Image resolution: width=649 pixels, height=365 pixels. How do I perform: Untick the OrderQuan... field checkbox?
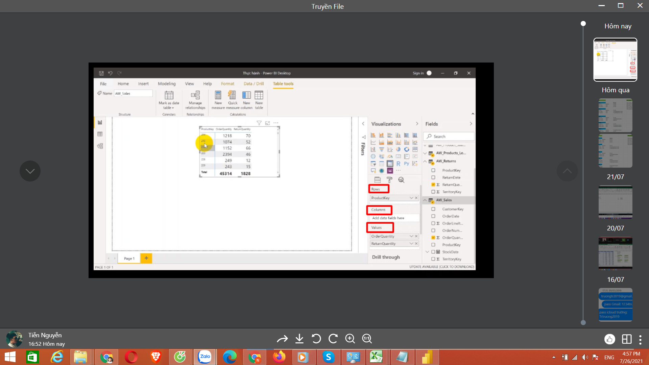[433, 238]
